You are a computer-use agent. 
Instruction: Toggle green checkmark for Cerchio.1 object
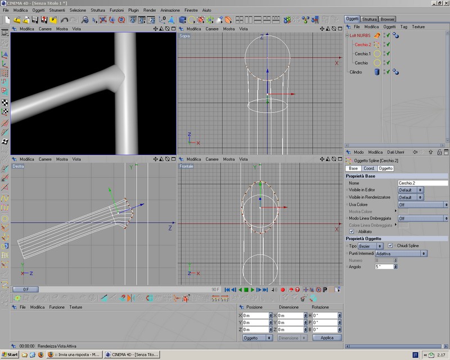coord(388,53)
